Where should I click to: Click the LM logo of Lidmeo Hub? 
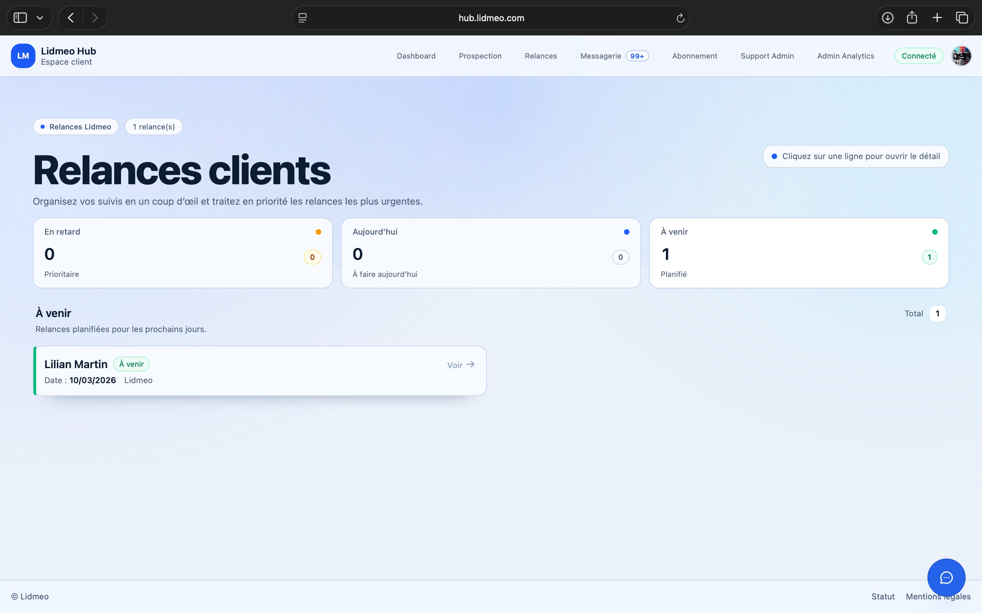point(23,56)
